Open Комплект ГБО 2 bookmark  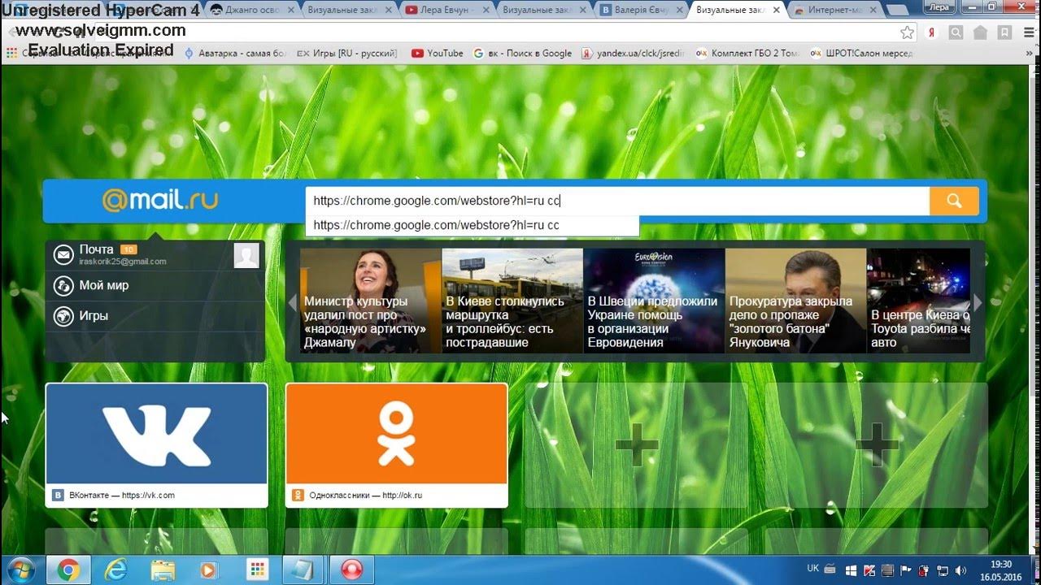(747, 54)
